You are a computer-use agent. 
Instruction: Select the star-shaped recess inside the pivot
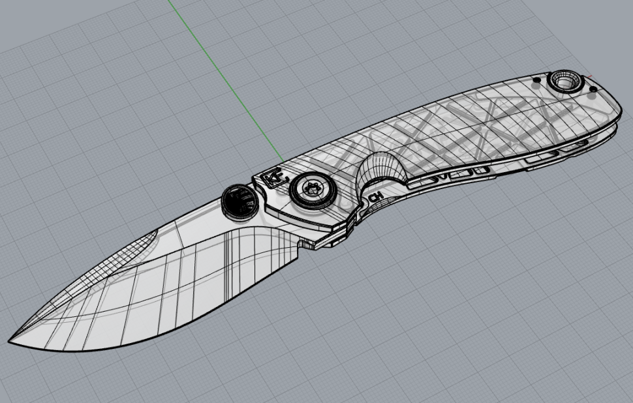coord(313,188)
